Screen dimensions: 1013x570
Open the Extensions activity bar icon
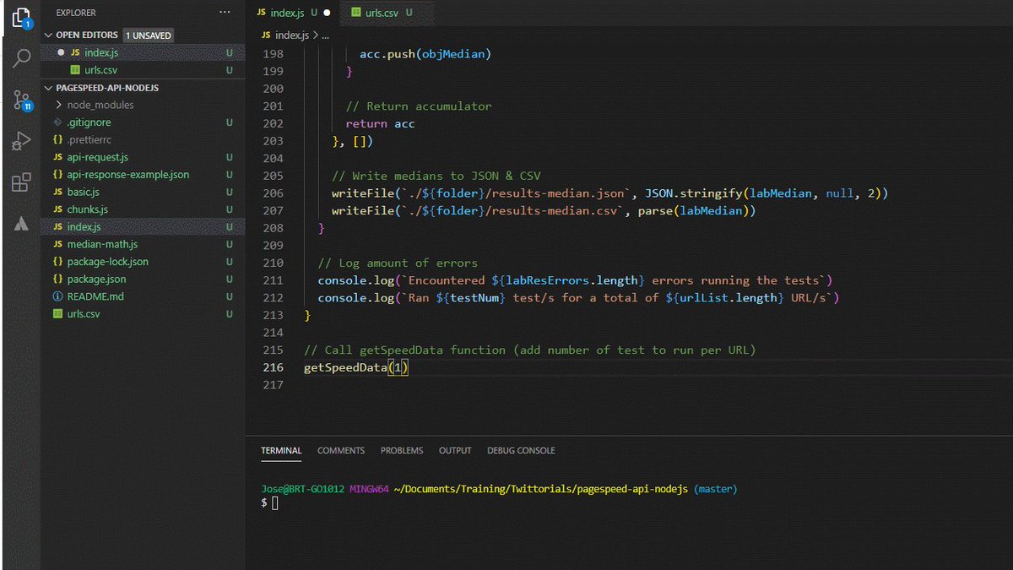(21, 182)
